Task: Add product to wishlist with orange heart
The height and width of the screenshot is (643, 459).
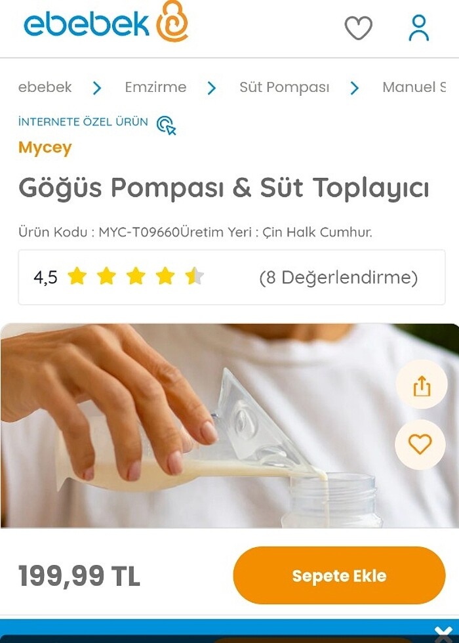Action: tap(420, 444)
